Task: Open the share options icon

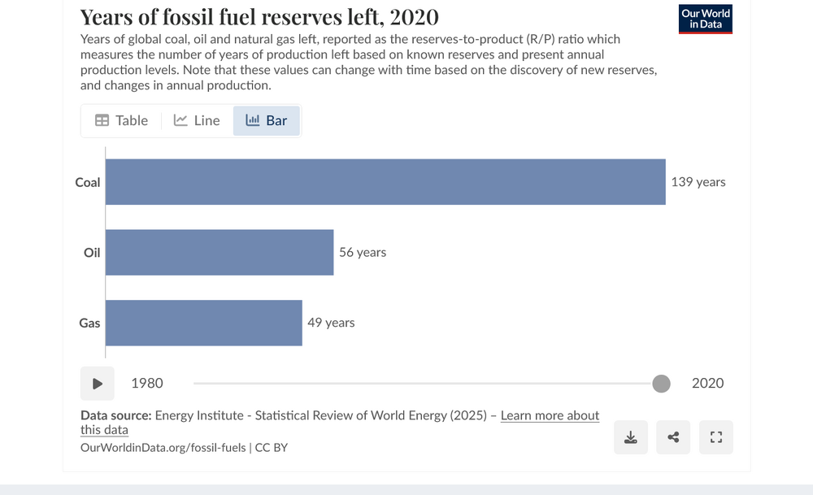Action: tap(673, 437)
